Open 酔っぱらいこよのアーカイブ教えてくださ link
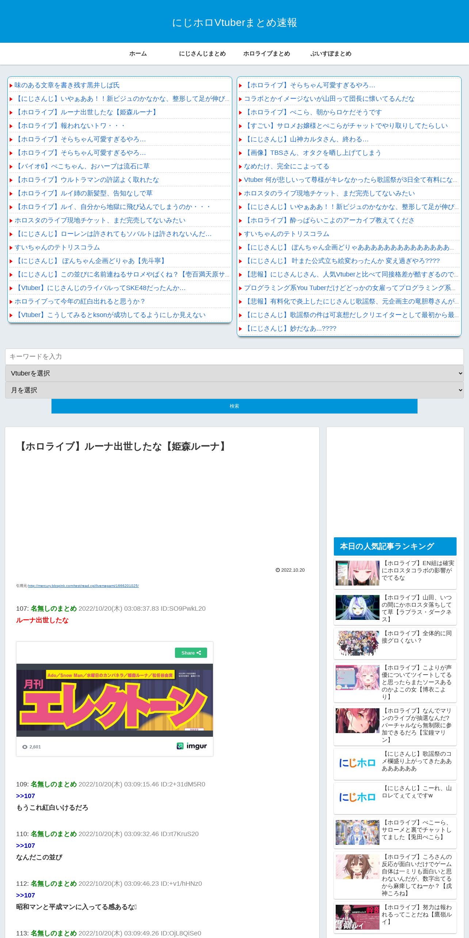Screen dimensions: 469x938 click(x=329, y=220)
